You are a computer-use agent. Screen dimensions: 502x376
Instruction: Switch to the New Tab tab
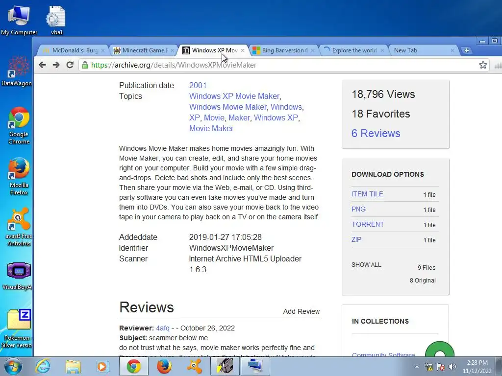tap(423, 50)
